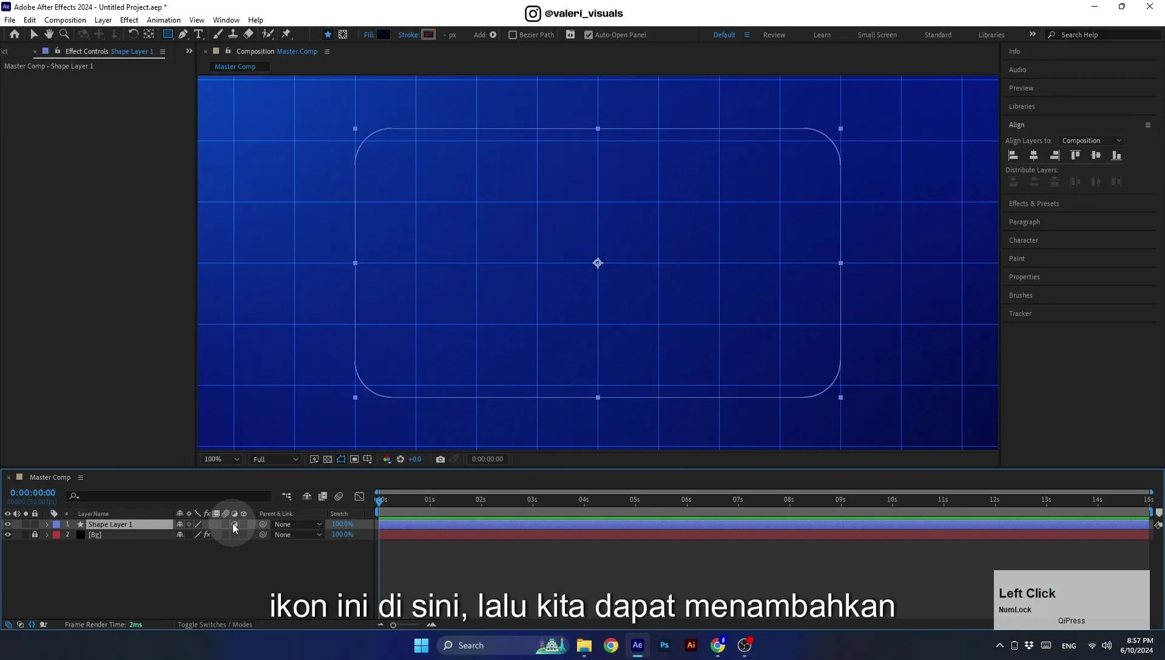Select the Eraser tool

point(249,35)
